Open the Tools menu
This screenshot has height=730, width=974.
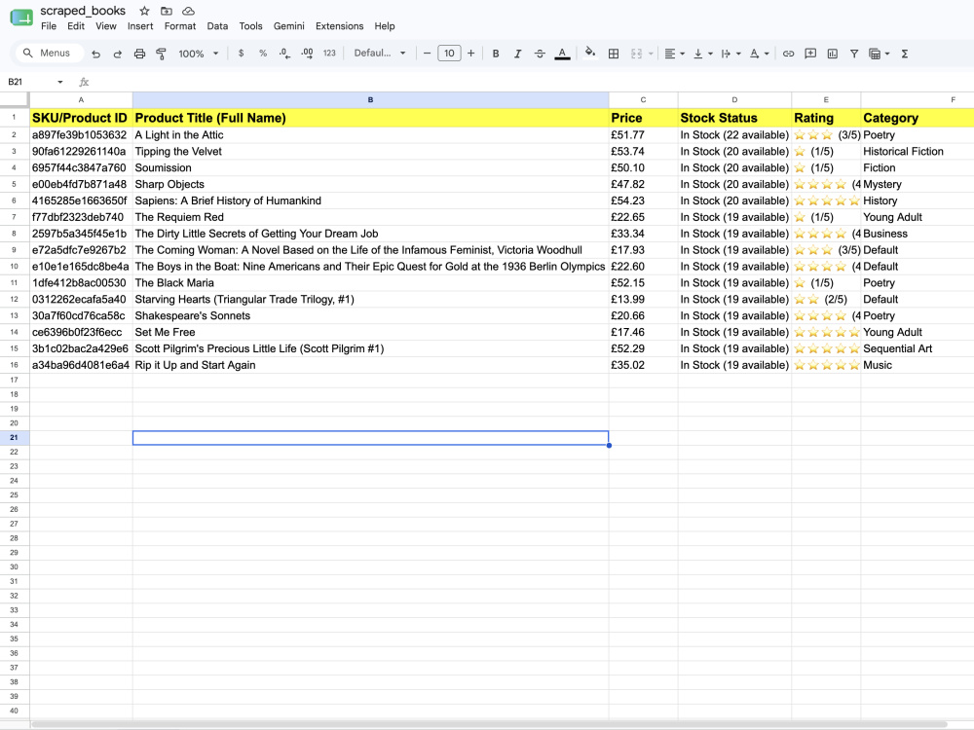tap(250, 26)
